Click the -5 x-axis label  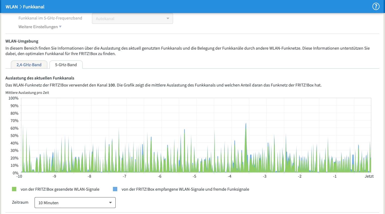click(195, 176)
